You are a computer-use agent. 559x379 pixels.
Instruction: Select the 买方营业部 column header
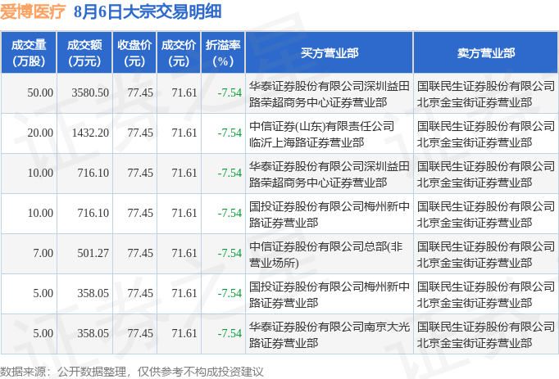pyautogui.click(x=329, y=52)
